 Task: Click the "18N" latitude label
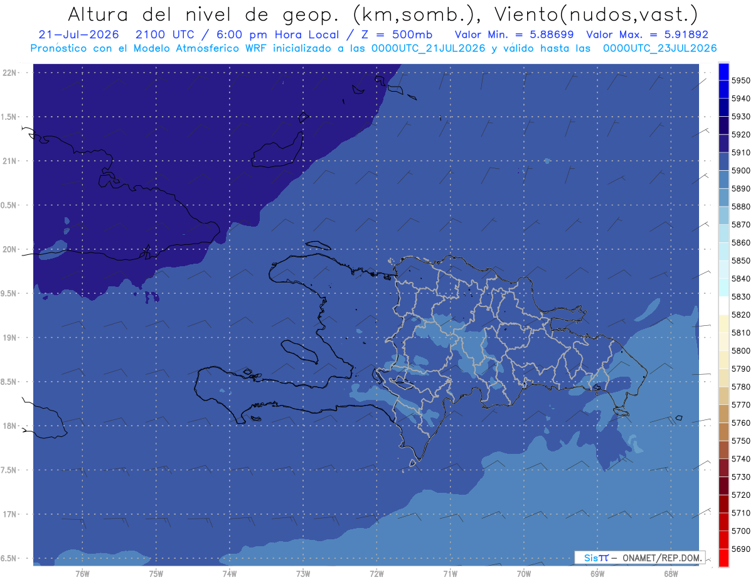tap(10, 426)
